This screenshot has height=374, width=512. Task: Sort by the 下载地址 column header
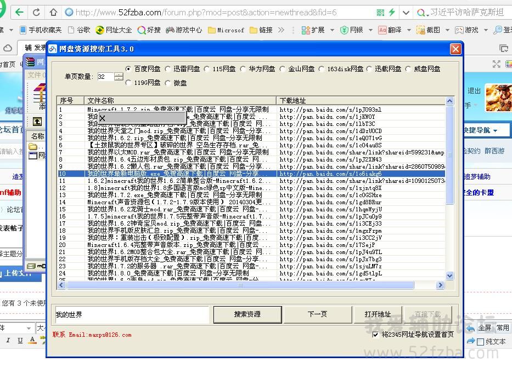click(361, 100)
